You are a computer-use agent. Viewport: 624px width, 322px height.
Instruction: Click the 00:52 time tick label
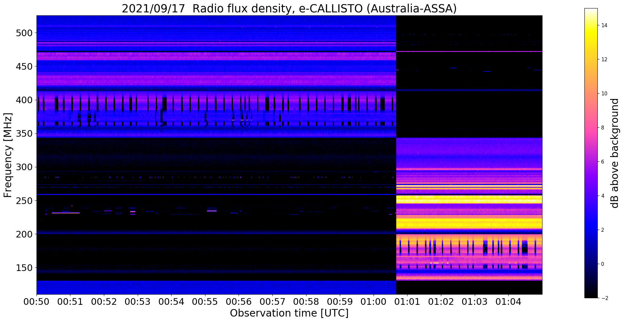pos(104,301)
